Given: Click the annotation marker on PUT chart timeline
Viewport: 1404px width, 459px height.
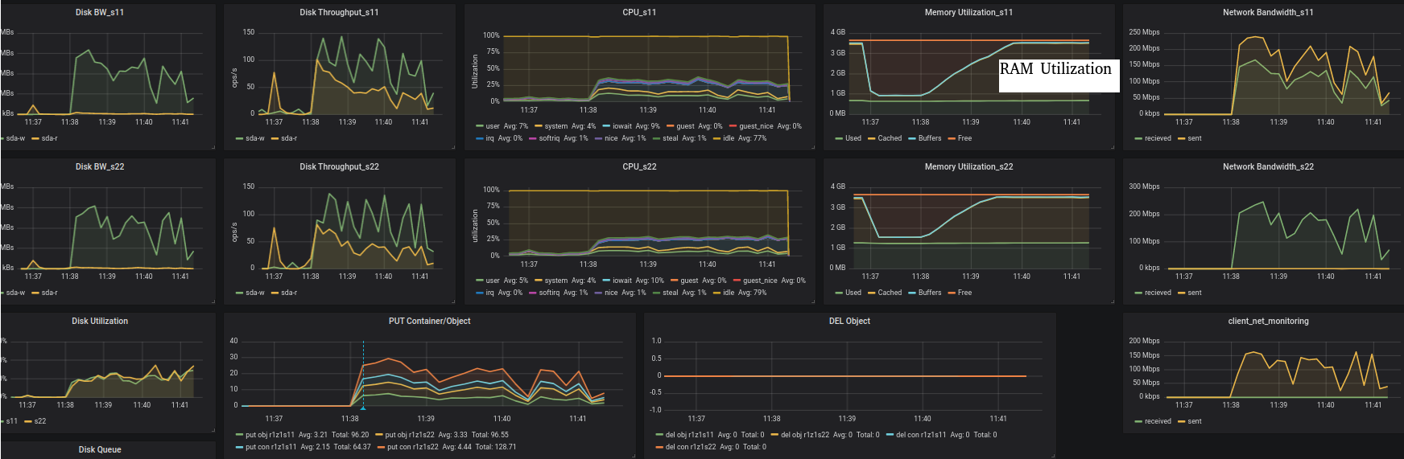Looking at the screenshot, I should tap(363, 408).
